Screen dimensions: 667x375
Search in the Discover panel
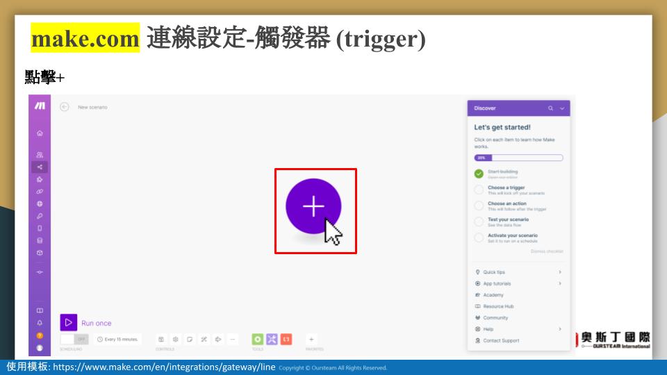pos(550,108)
